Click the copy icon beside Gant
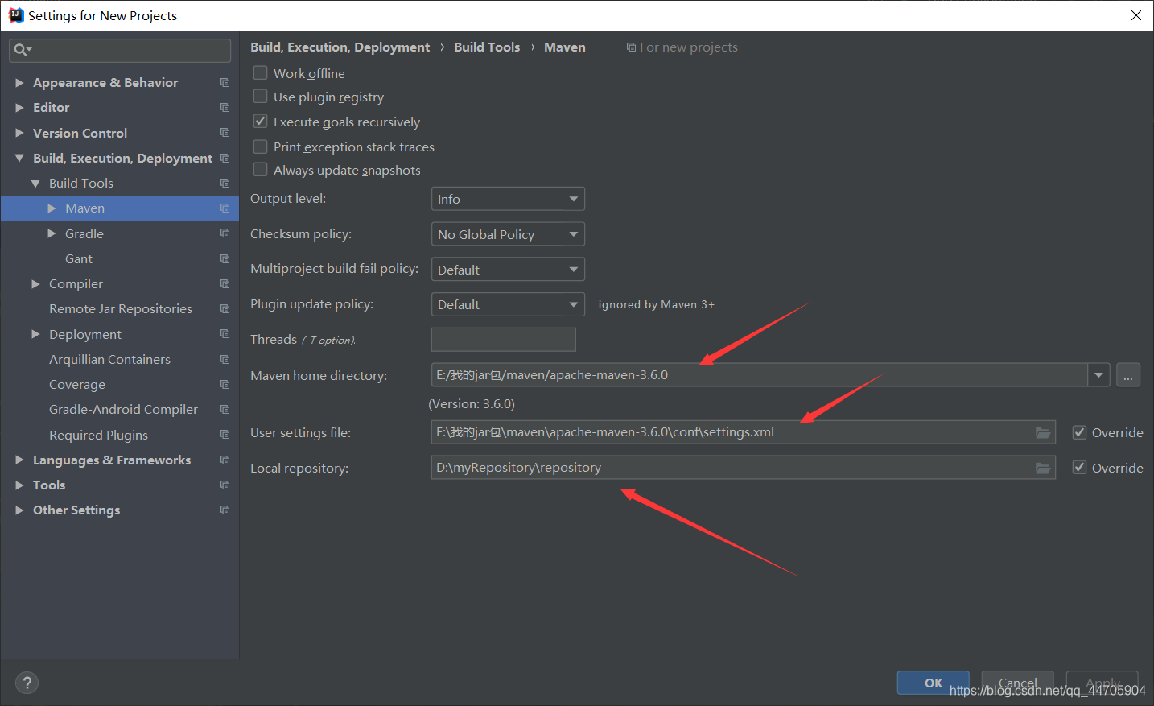 [x=225, y=259]
